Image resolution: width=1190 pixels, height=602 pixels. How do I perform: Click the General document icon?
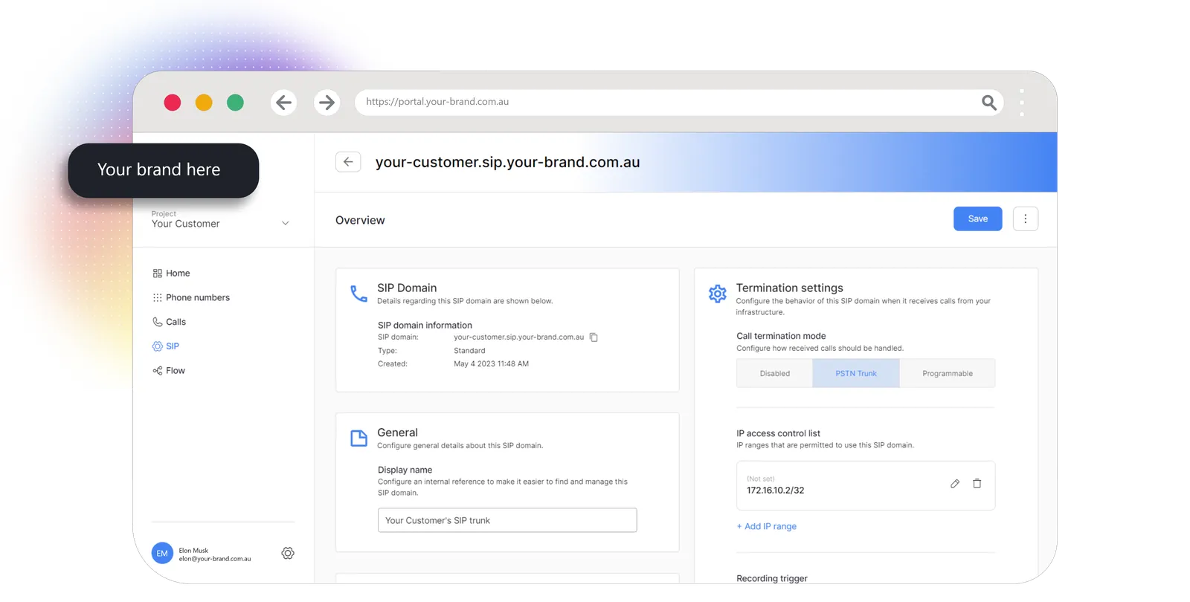[x=358, y=438]
